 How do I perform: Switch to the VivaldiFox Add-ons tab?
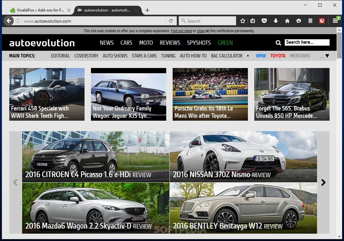pyautogui.click(x=40, y=10)
